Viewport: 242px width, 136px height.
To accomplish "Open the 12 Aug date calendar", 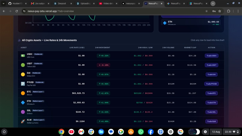I will [216, 132].
